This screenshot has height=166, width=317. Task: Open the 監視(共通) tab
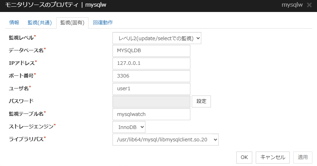tap(38, 23)
